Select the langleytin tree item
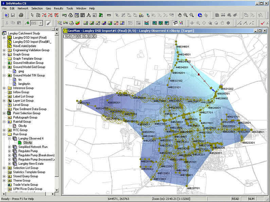The width and height of the screenshot is (270, 202). [x=24, y=84]
